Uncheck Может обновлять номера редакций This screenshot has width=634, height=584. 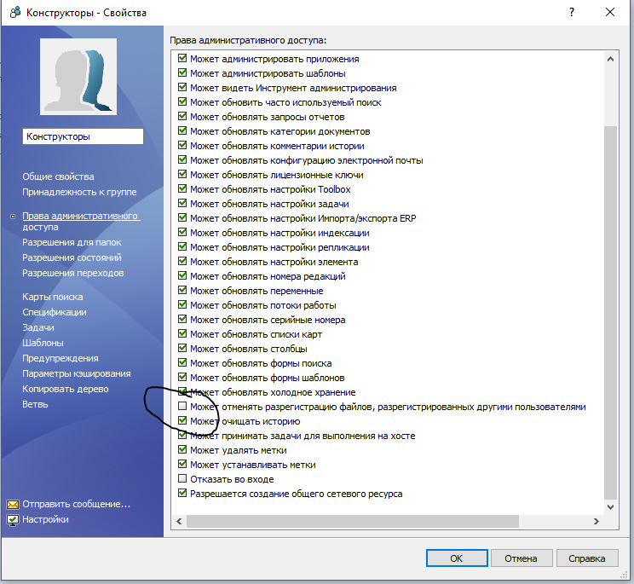click(x=182, y=276)
